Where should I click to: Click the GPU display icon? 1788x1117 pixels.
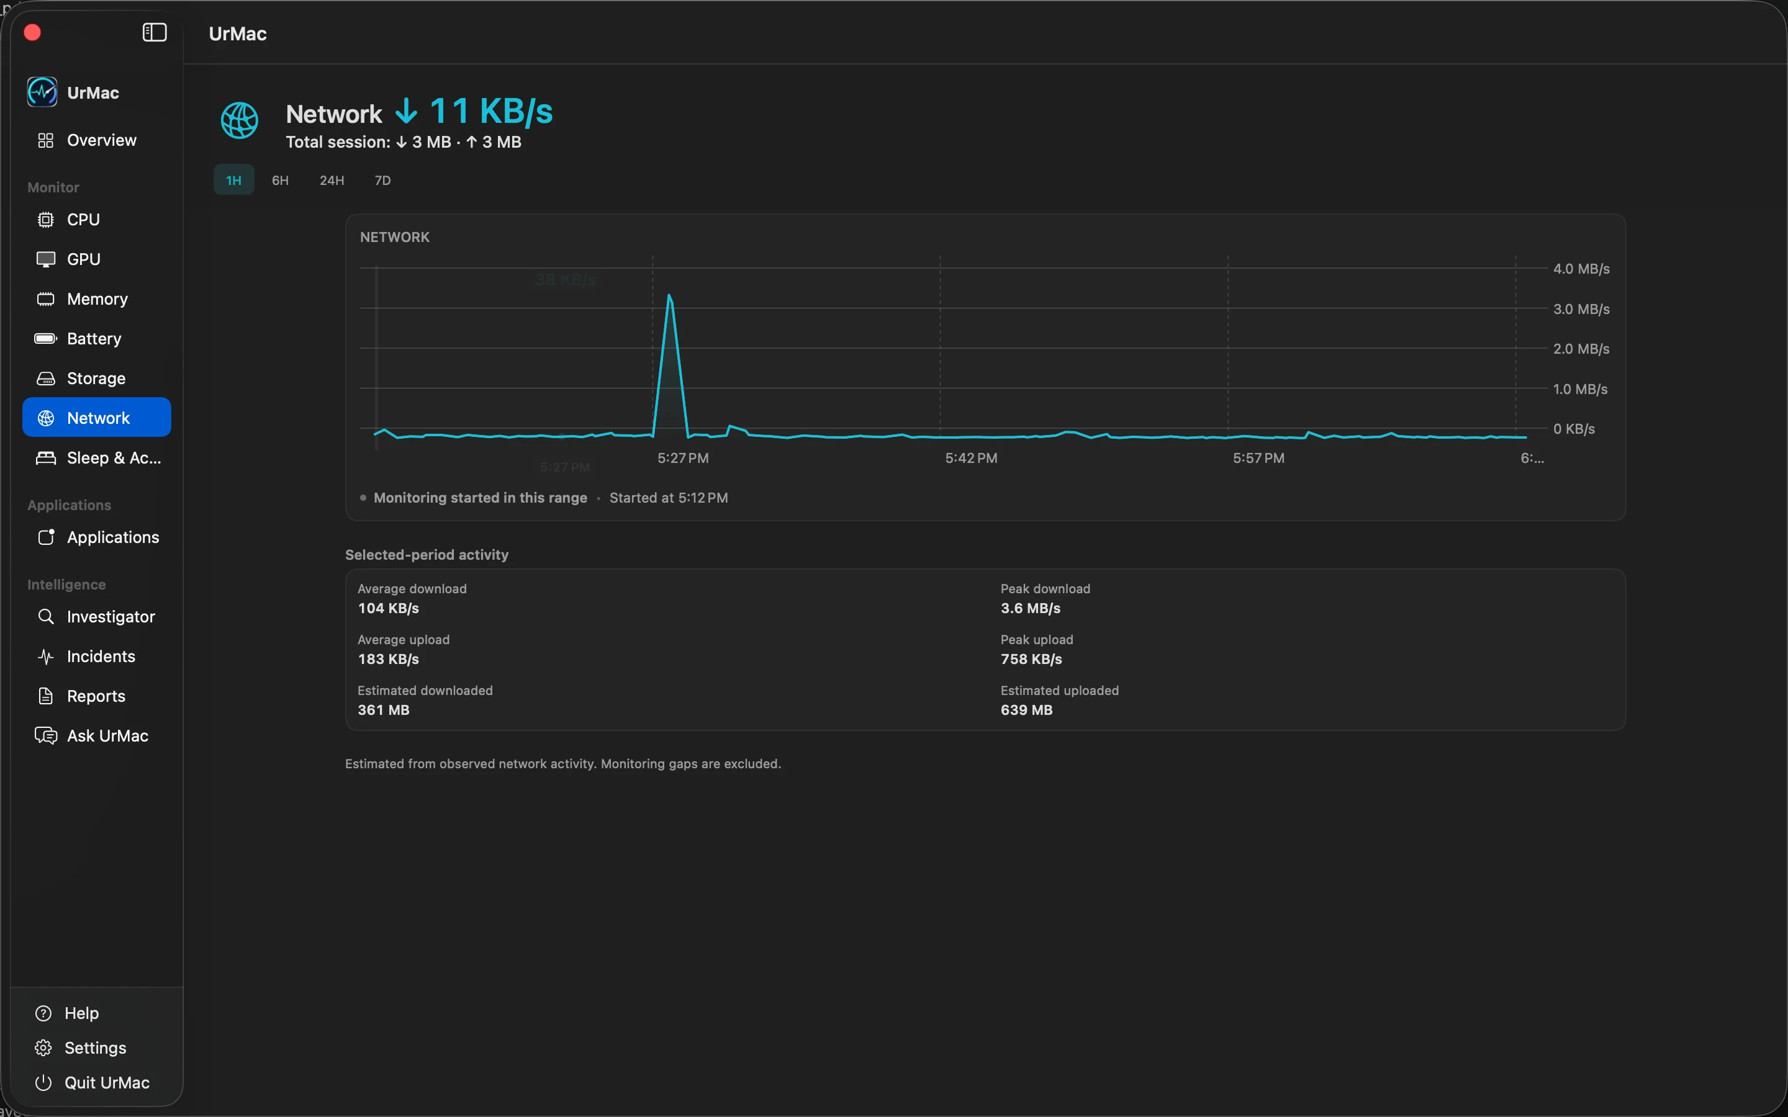coord(46,259)
